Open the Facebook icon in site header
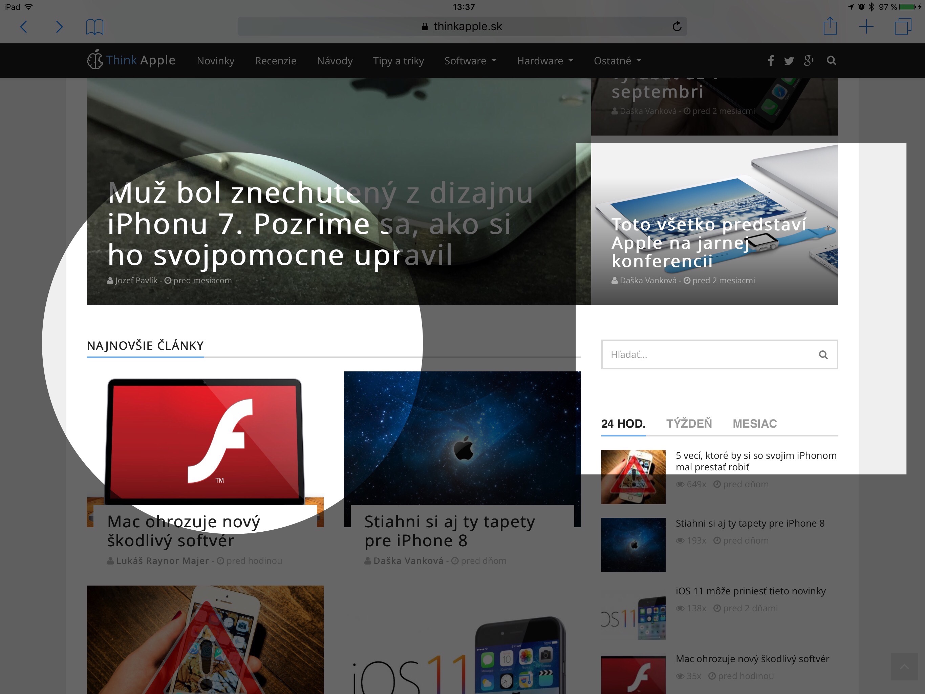Screen dimensions: 925x694 coord(771,61)
